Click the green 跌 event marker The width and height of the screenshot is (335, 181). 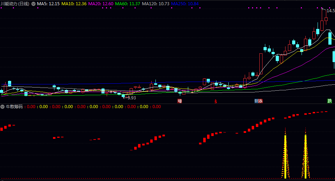(x=329, y=101)
